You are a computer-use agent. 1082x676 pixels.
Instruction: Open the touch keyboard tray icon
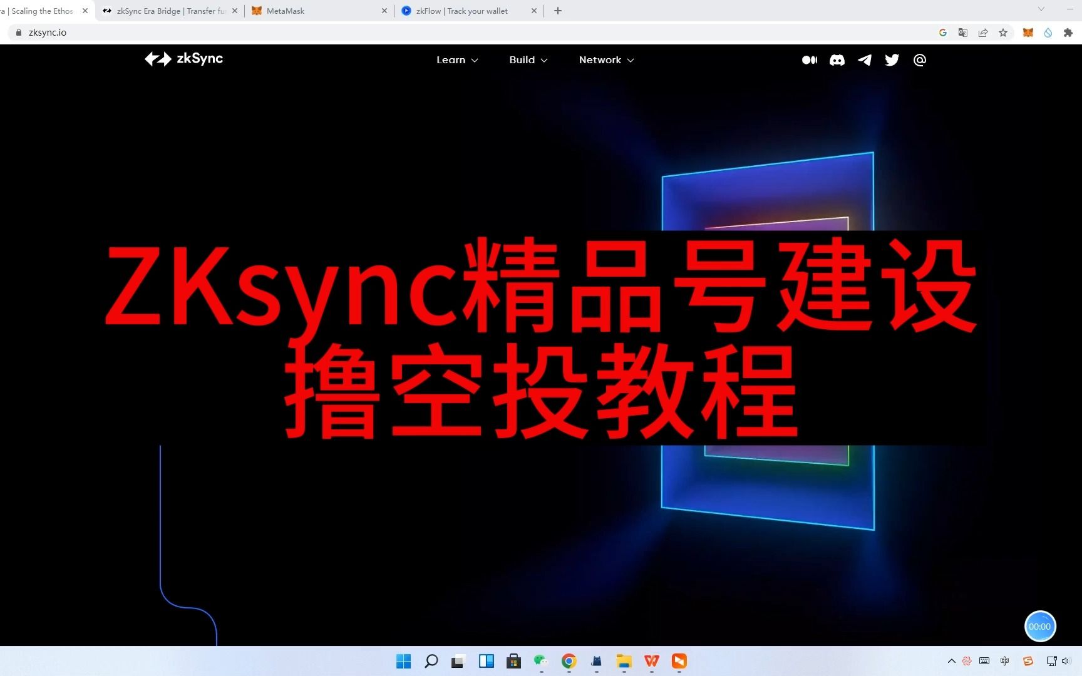pos(984,661)
